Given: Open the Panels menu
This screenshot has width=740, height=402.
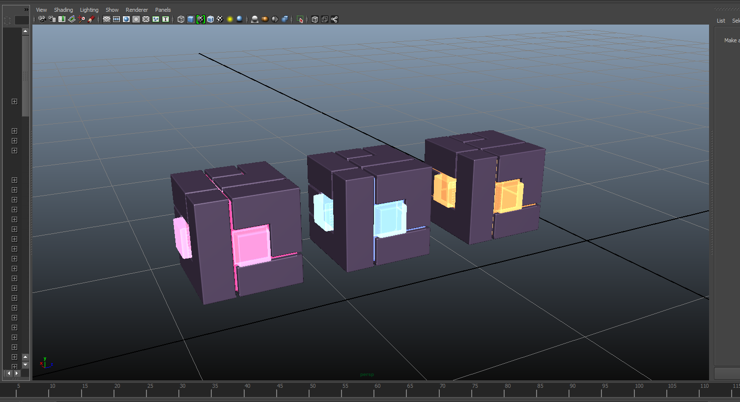Looking at the screenshot, I should pos(163,10).
